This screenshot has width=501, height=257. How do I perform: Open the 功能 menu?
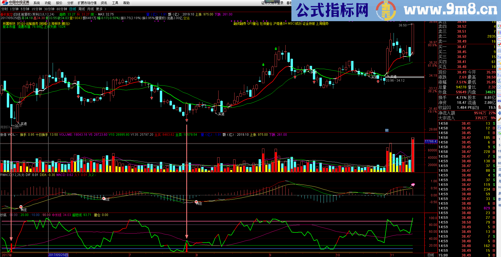pyautogui.click(x=48, y=3)
